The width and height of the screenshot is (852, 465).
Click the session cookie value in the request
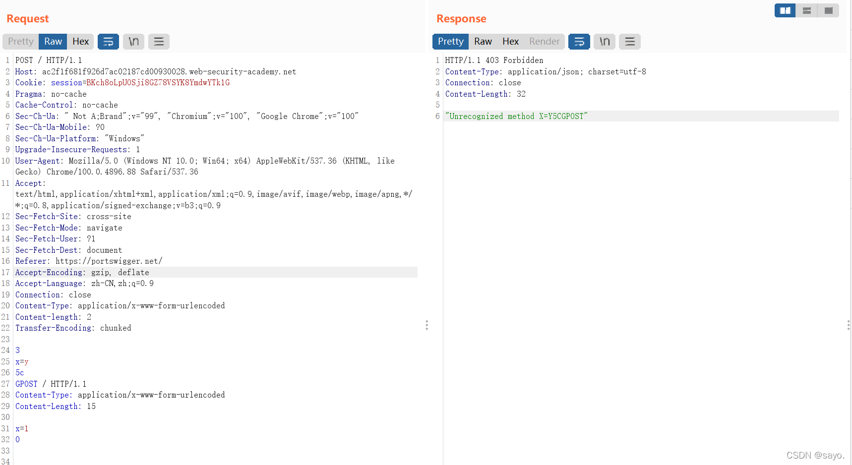point(158,83)
